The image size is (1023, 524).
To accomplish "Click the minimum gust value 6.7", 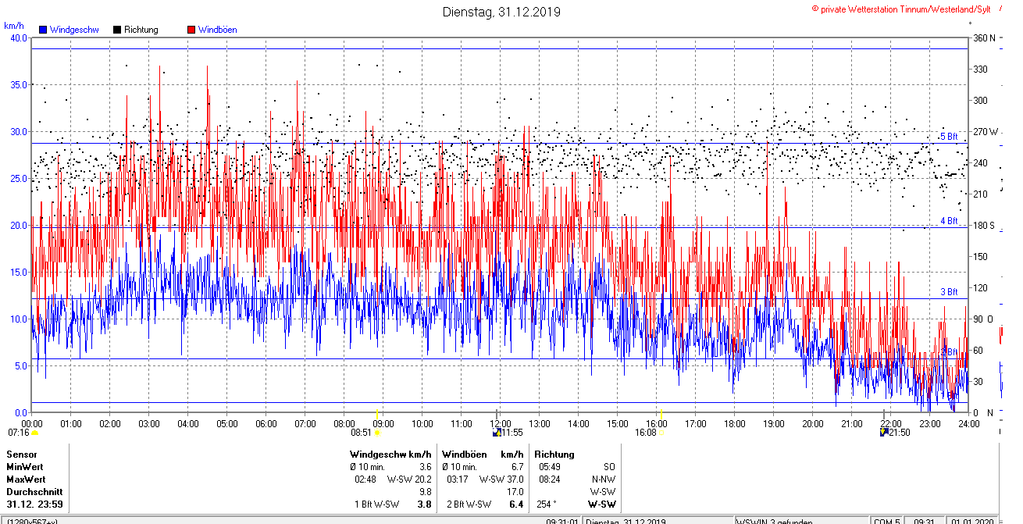I will pyautogui.click(x=517, y=467).
